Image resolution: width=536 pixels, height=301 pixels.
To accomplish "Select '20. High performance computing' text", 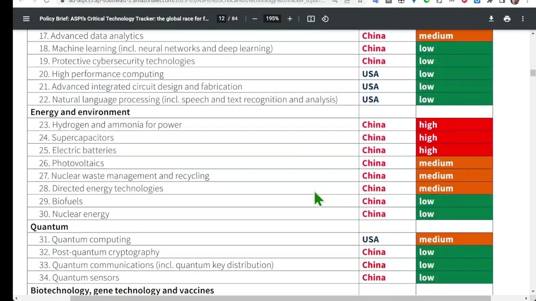I will coord(101,74).
